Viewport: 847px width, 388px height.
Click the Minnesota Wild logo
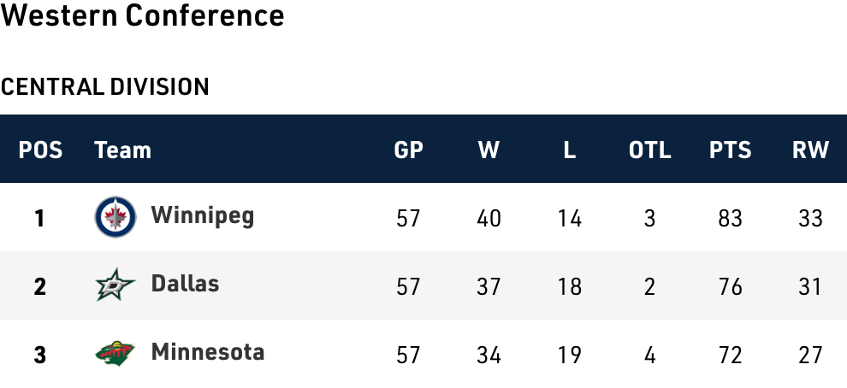(x=115, y=353)
